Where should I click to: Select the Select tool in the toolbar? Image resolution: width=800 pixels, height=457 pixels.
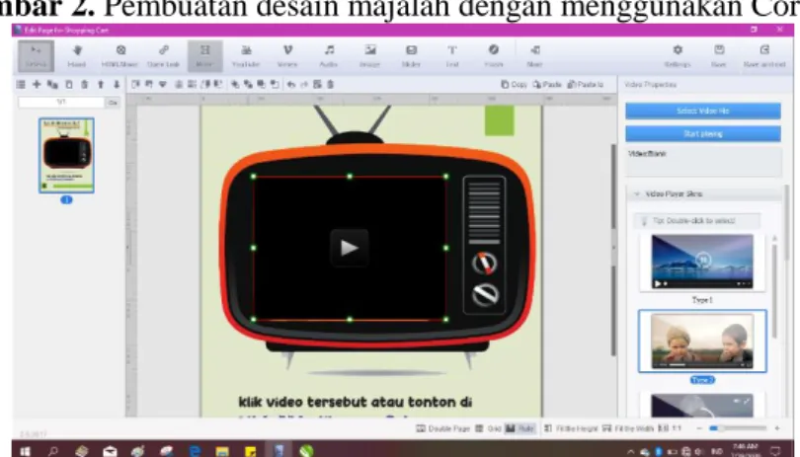tap(36, 56)
